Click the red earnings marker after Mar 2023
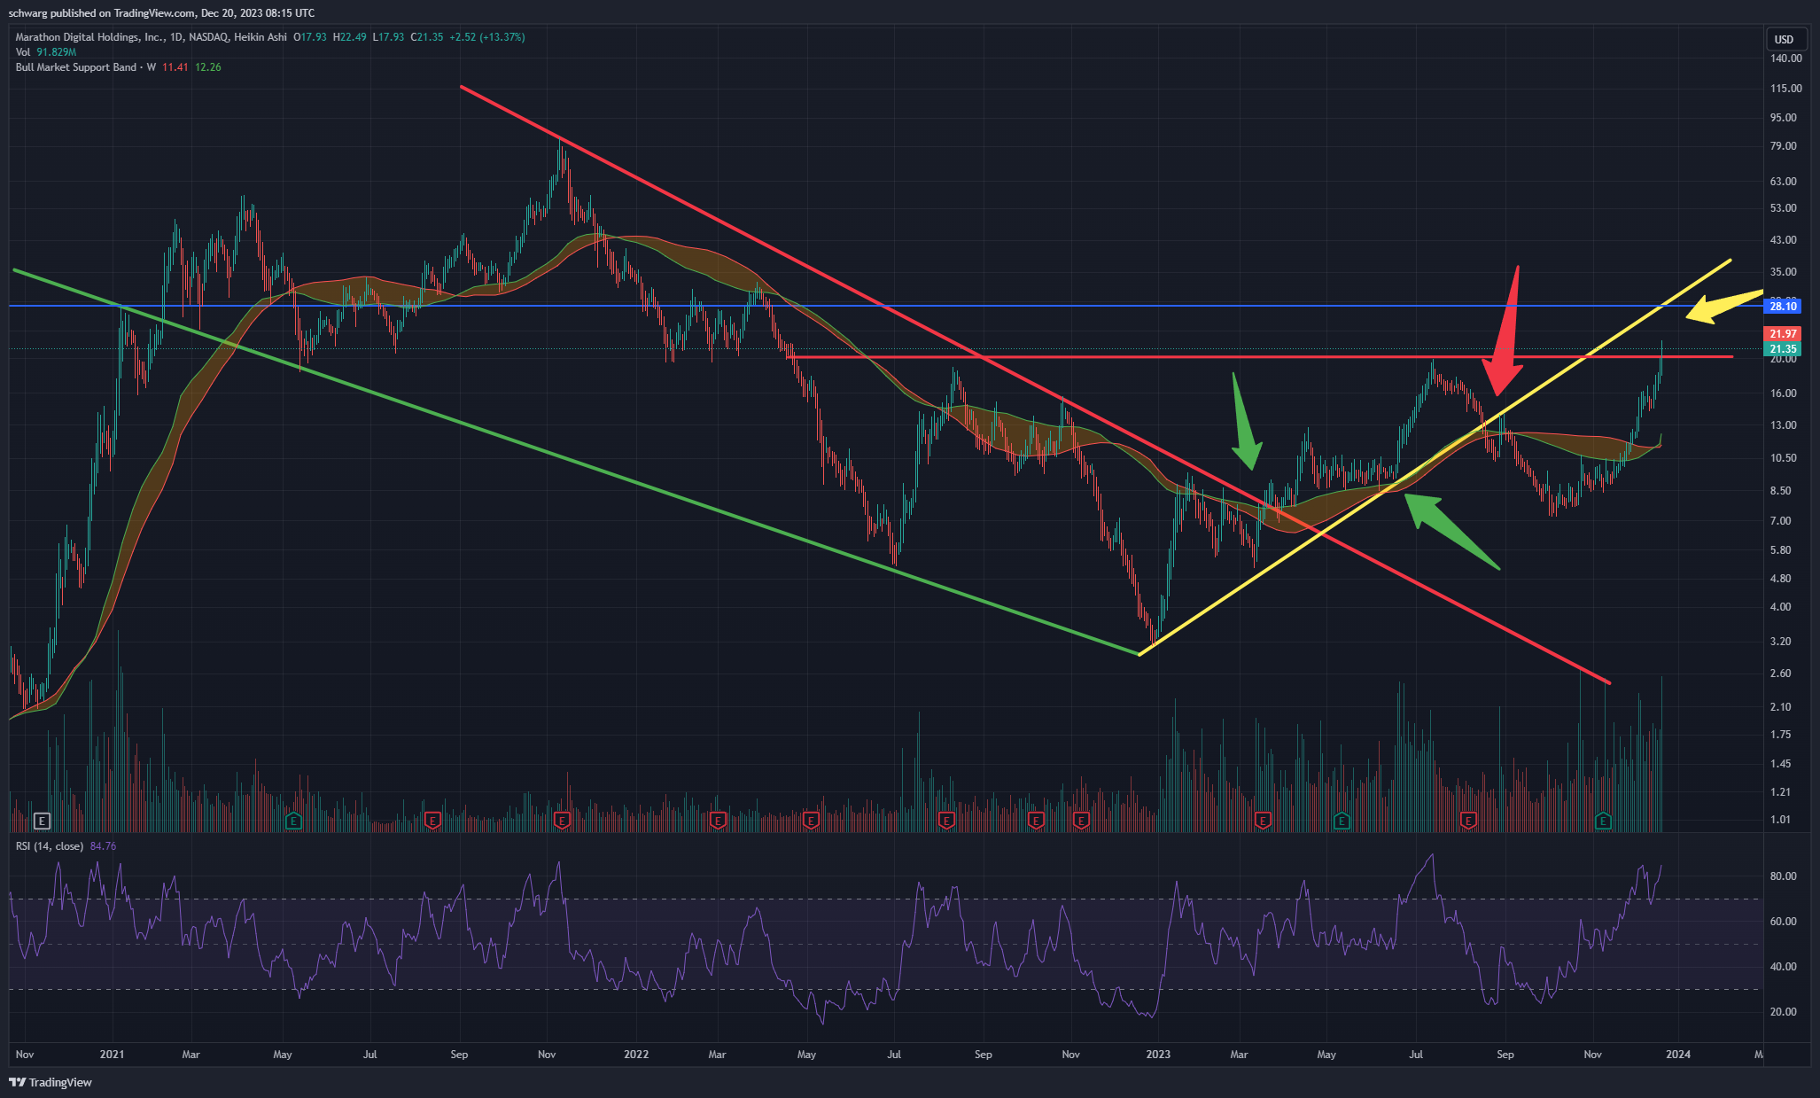Image resolution: width=1820 pixels, height=1098 pixels. (x=1264, y=821)
